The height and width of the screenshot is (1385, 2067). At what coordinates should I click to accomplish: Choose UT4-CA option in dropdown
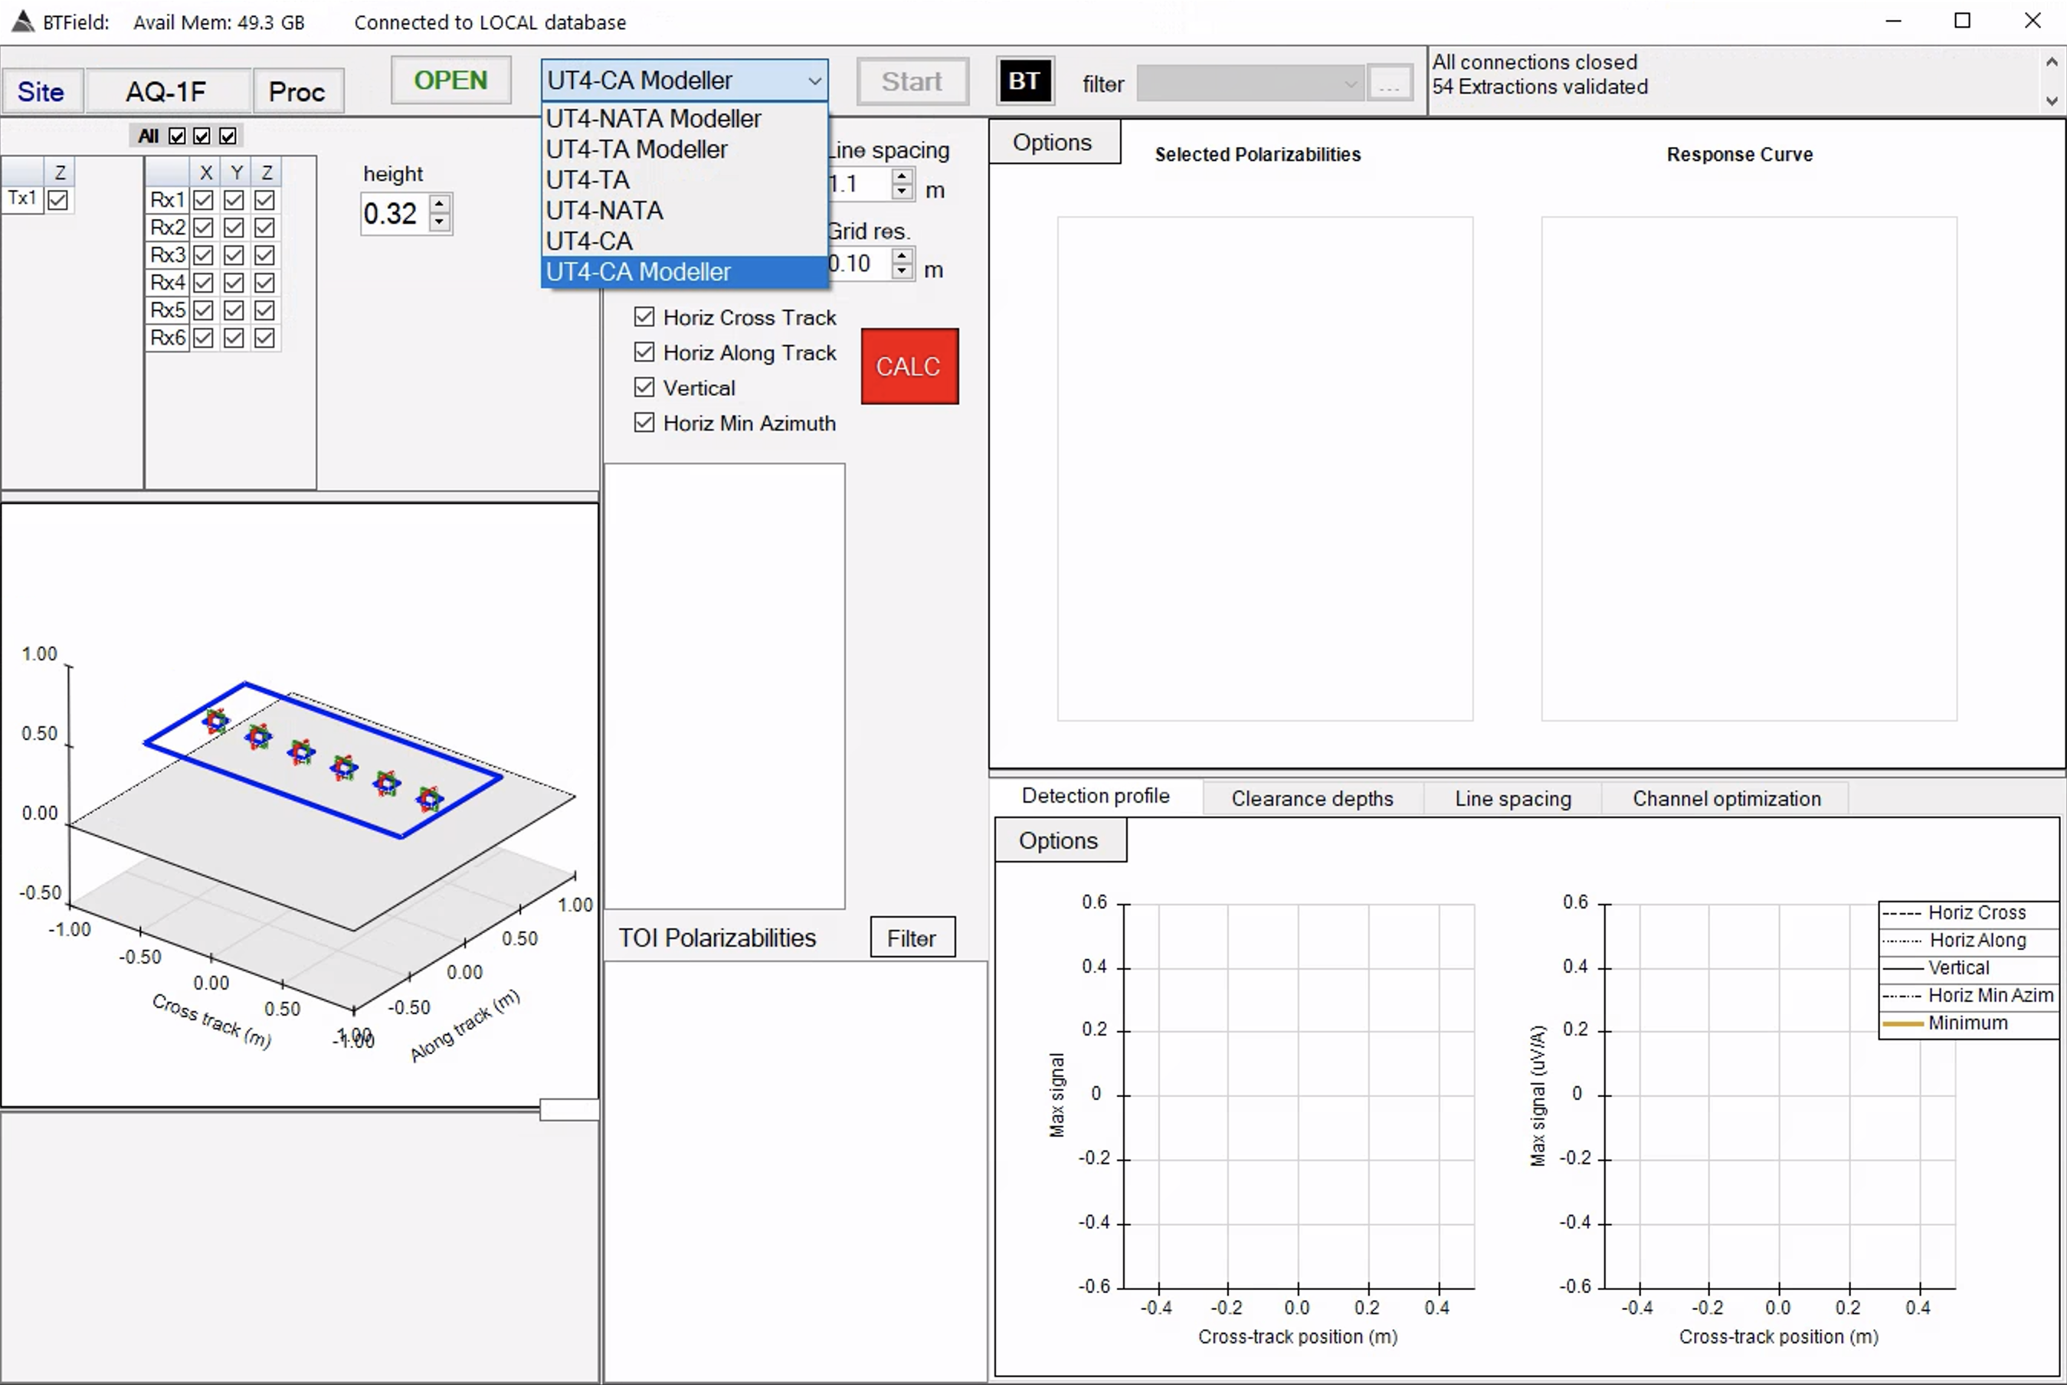point(685,241)
